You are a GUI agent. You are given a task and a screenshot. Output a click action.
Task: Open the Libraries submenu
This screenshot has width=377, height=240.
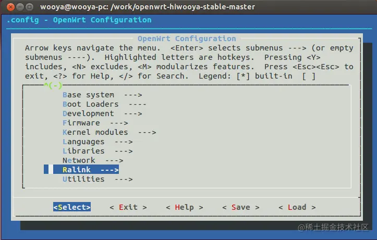[98, 151]
